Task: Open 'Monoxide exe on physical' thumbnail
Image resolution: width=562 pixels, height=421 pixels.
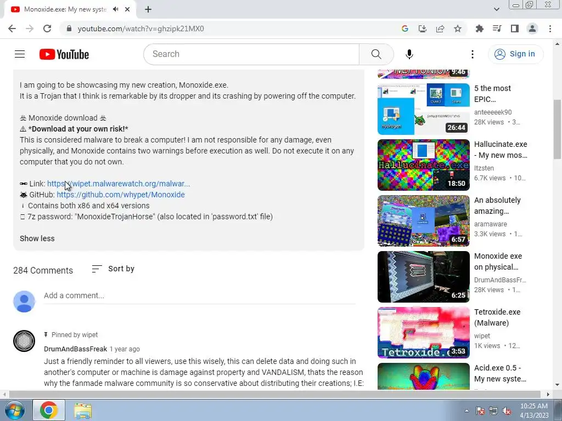Action: click(423, 277)
